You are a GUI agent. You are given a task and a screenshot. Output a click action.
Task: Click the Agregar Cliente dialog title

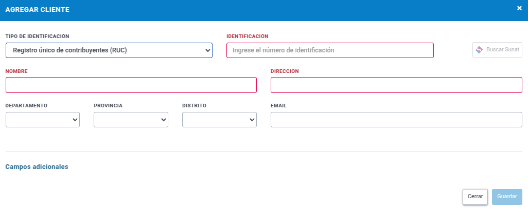point(38,10)
